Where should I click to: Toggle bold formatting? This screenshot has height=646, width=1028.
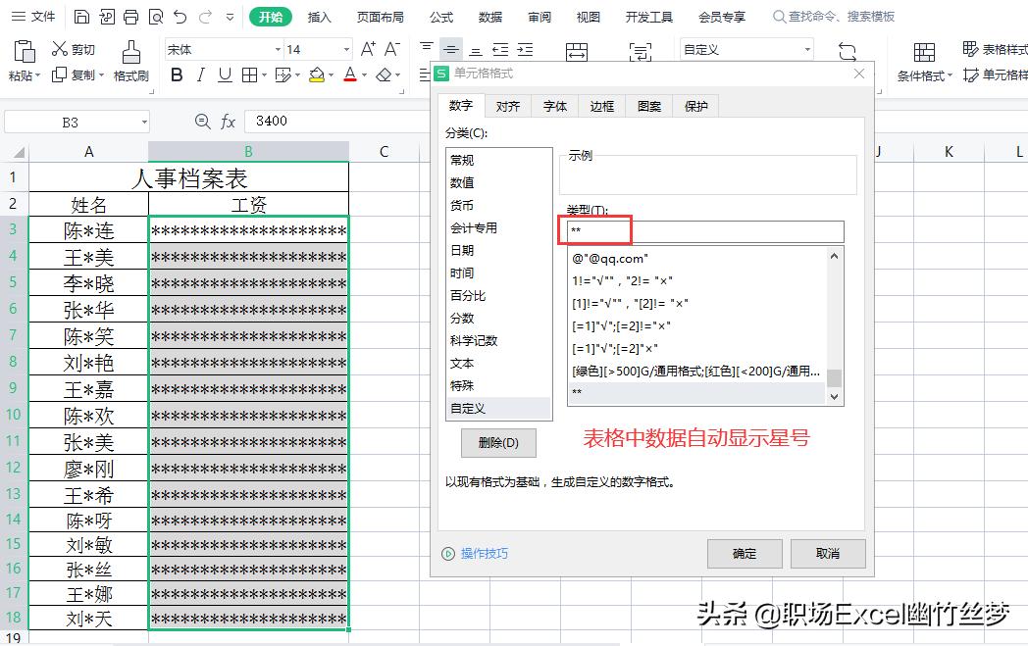click(178, 75)
